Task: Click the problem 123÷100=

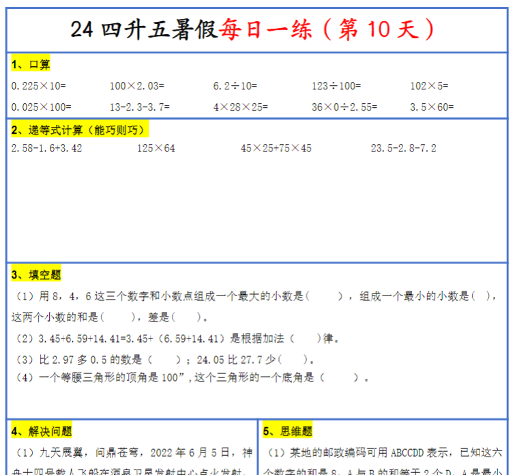Action: point(336,86)
